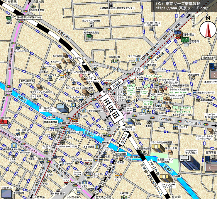The height and width of the screenshot is (199, 217).
Task: Click the pink 歩道橋 label
Action: [x=127, y=113]
